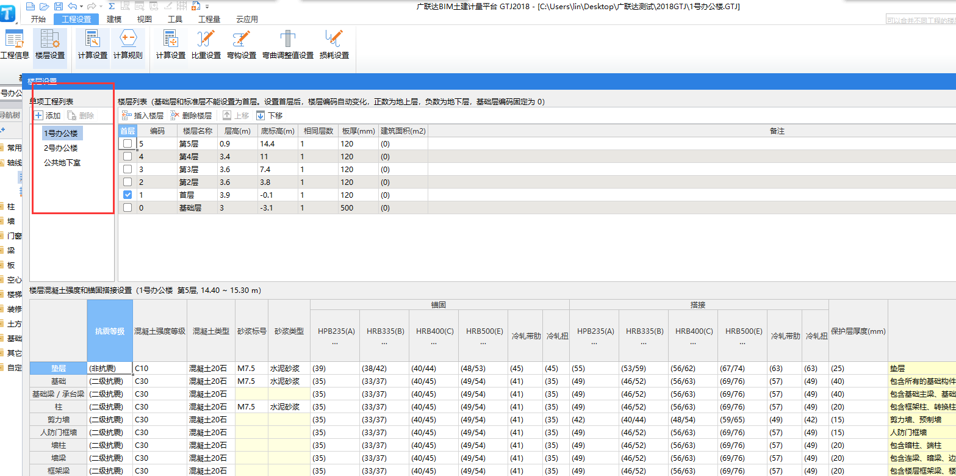Click 备注 cell of 第4层 row

[692, 156]
